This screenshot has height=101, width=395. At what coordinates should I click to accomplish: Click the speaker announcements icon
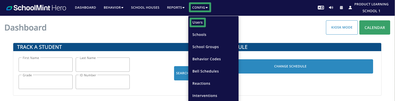click(x=331, y=8)
